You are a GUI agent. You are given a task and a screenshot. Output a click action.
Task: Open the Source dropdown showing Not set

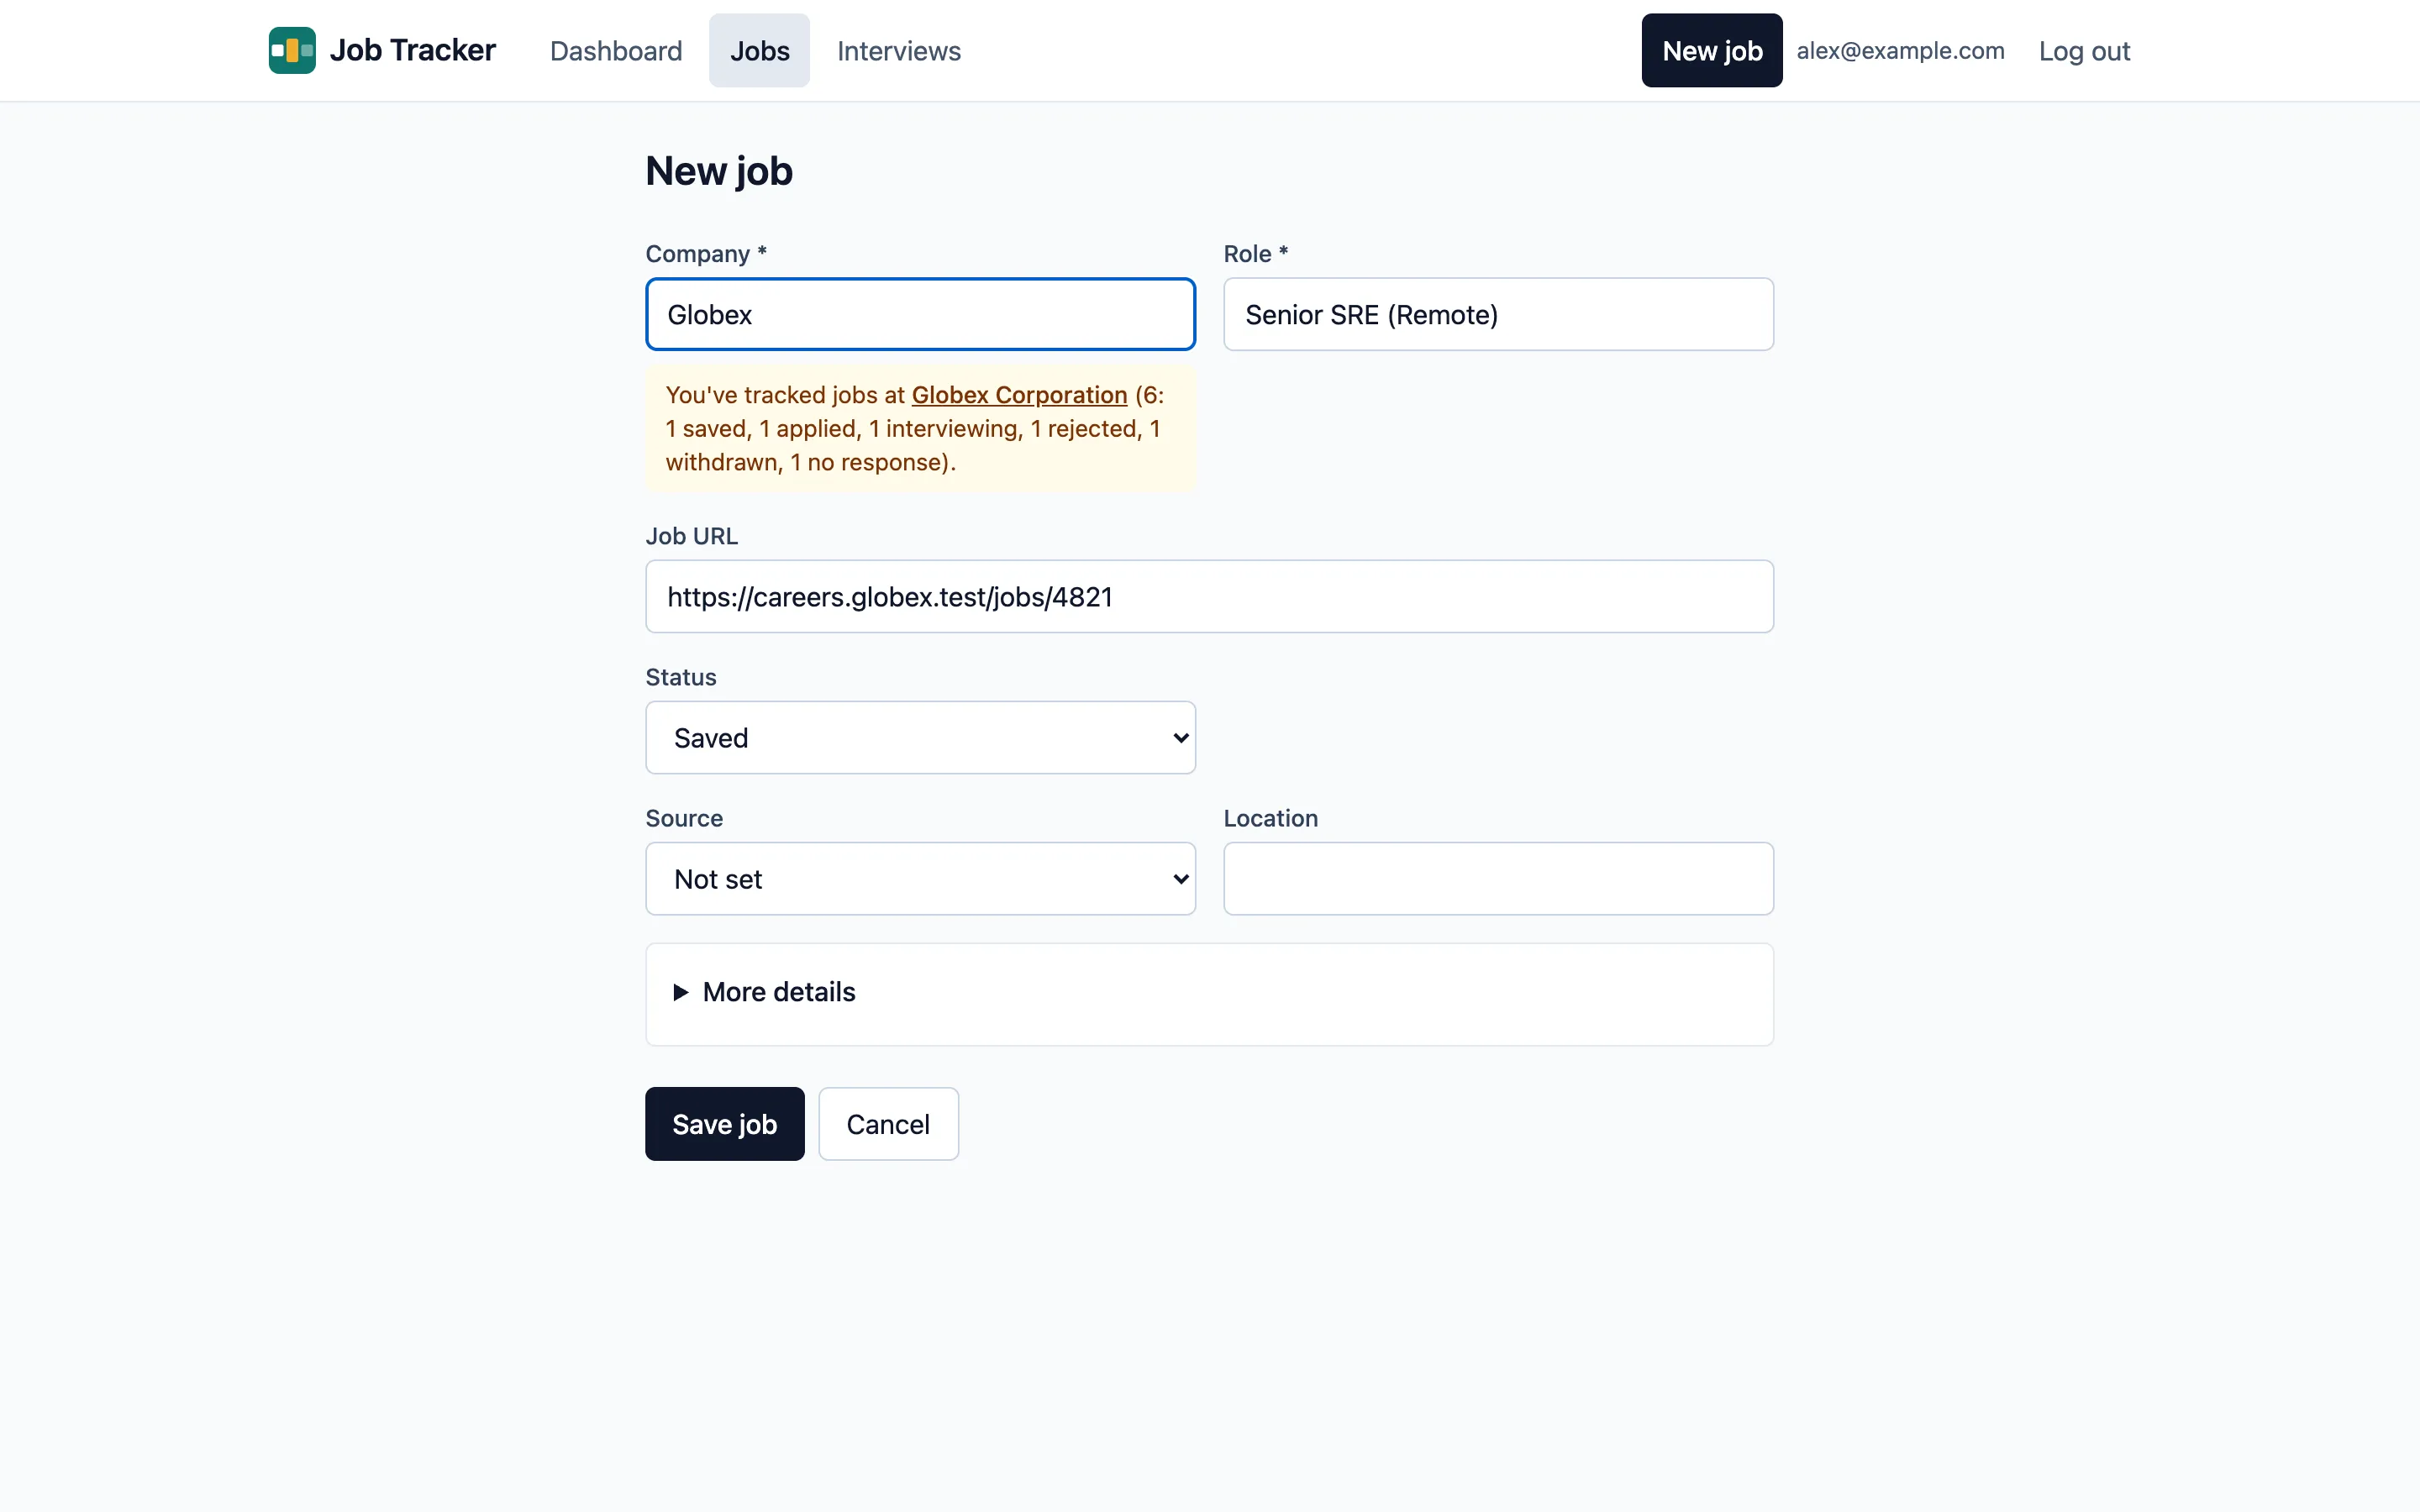(920, 878)
